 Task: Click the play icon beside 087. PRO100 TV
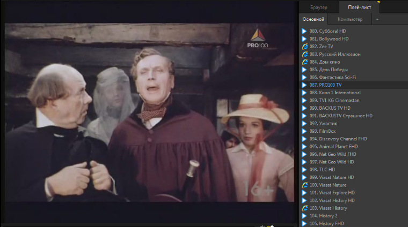click(304, 85)
